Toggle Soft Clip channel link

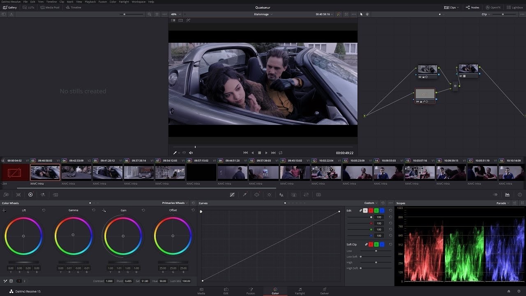tap(366, 244)
